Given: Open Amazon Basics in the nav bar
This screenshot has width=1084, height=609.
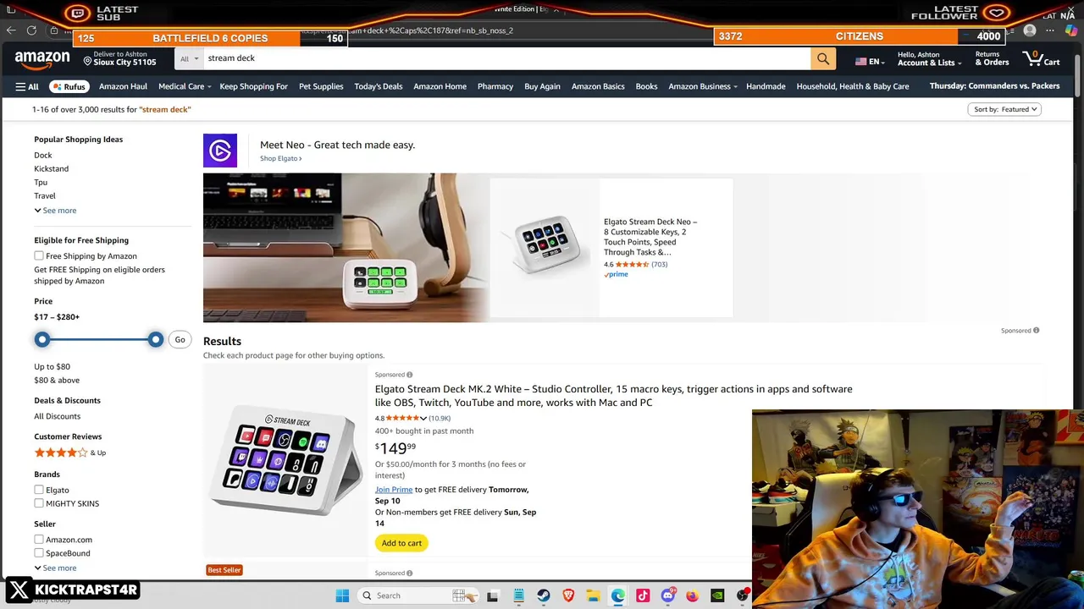Looking at the screenshot, I should (598, 86).
